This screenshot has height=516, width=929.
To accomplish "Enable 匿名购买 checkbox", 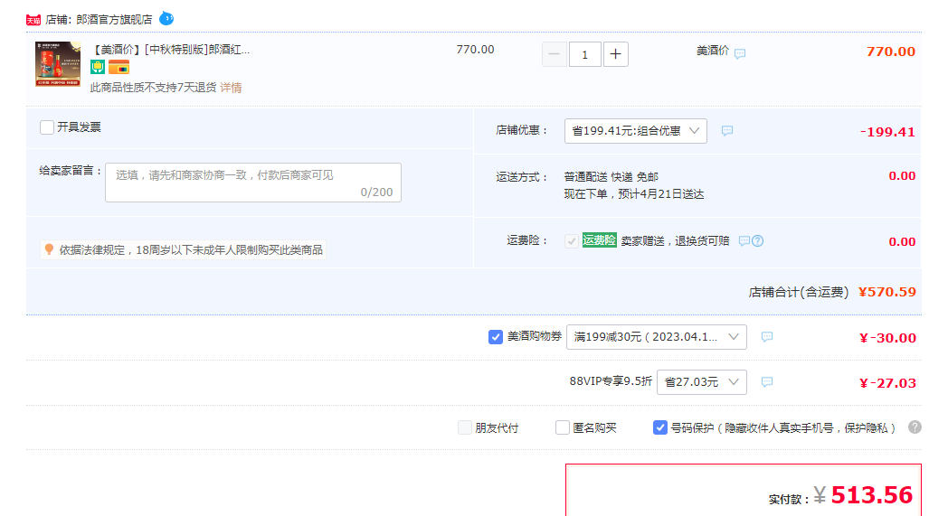I will coord(563,427).
